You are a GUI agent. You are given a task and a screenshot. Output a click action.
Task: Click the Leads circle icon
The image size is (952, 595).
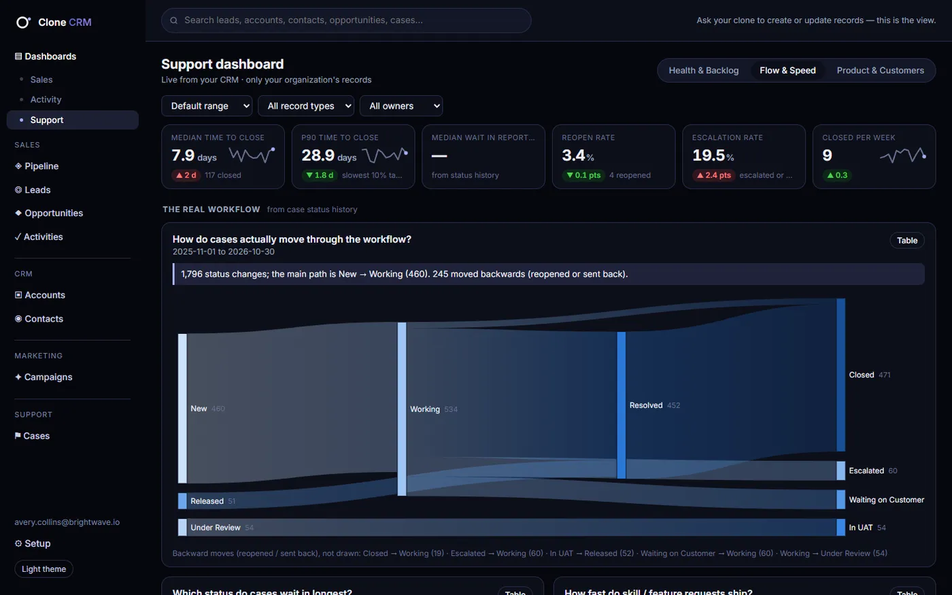pyautogui.click(x=18, y=190)
